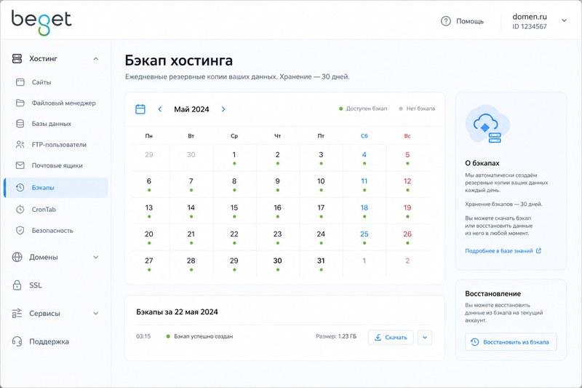The image size is (582, 388).
Task: Click the Скачать download button
Action: pyautogui.click(x=391, y=338)
